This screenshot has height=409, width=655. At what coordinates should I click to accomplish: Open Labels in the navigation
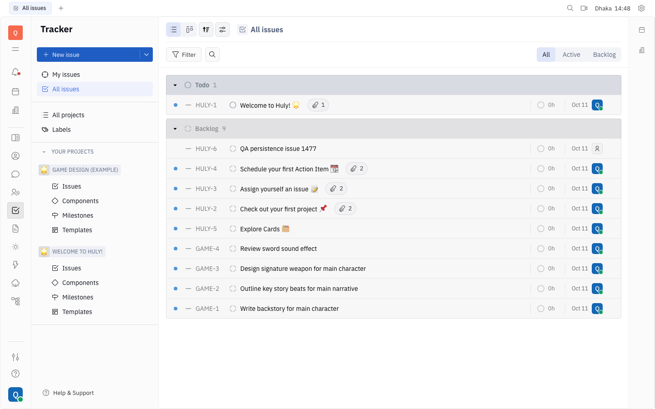tap(95, 130)
